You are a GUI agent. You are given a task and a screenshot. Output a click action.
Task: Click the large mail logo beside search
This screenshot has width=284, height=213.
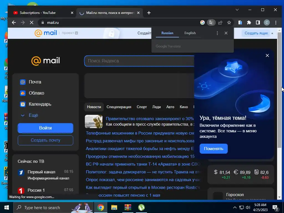tap(45, 61)
